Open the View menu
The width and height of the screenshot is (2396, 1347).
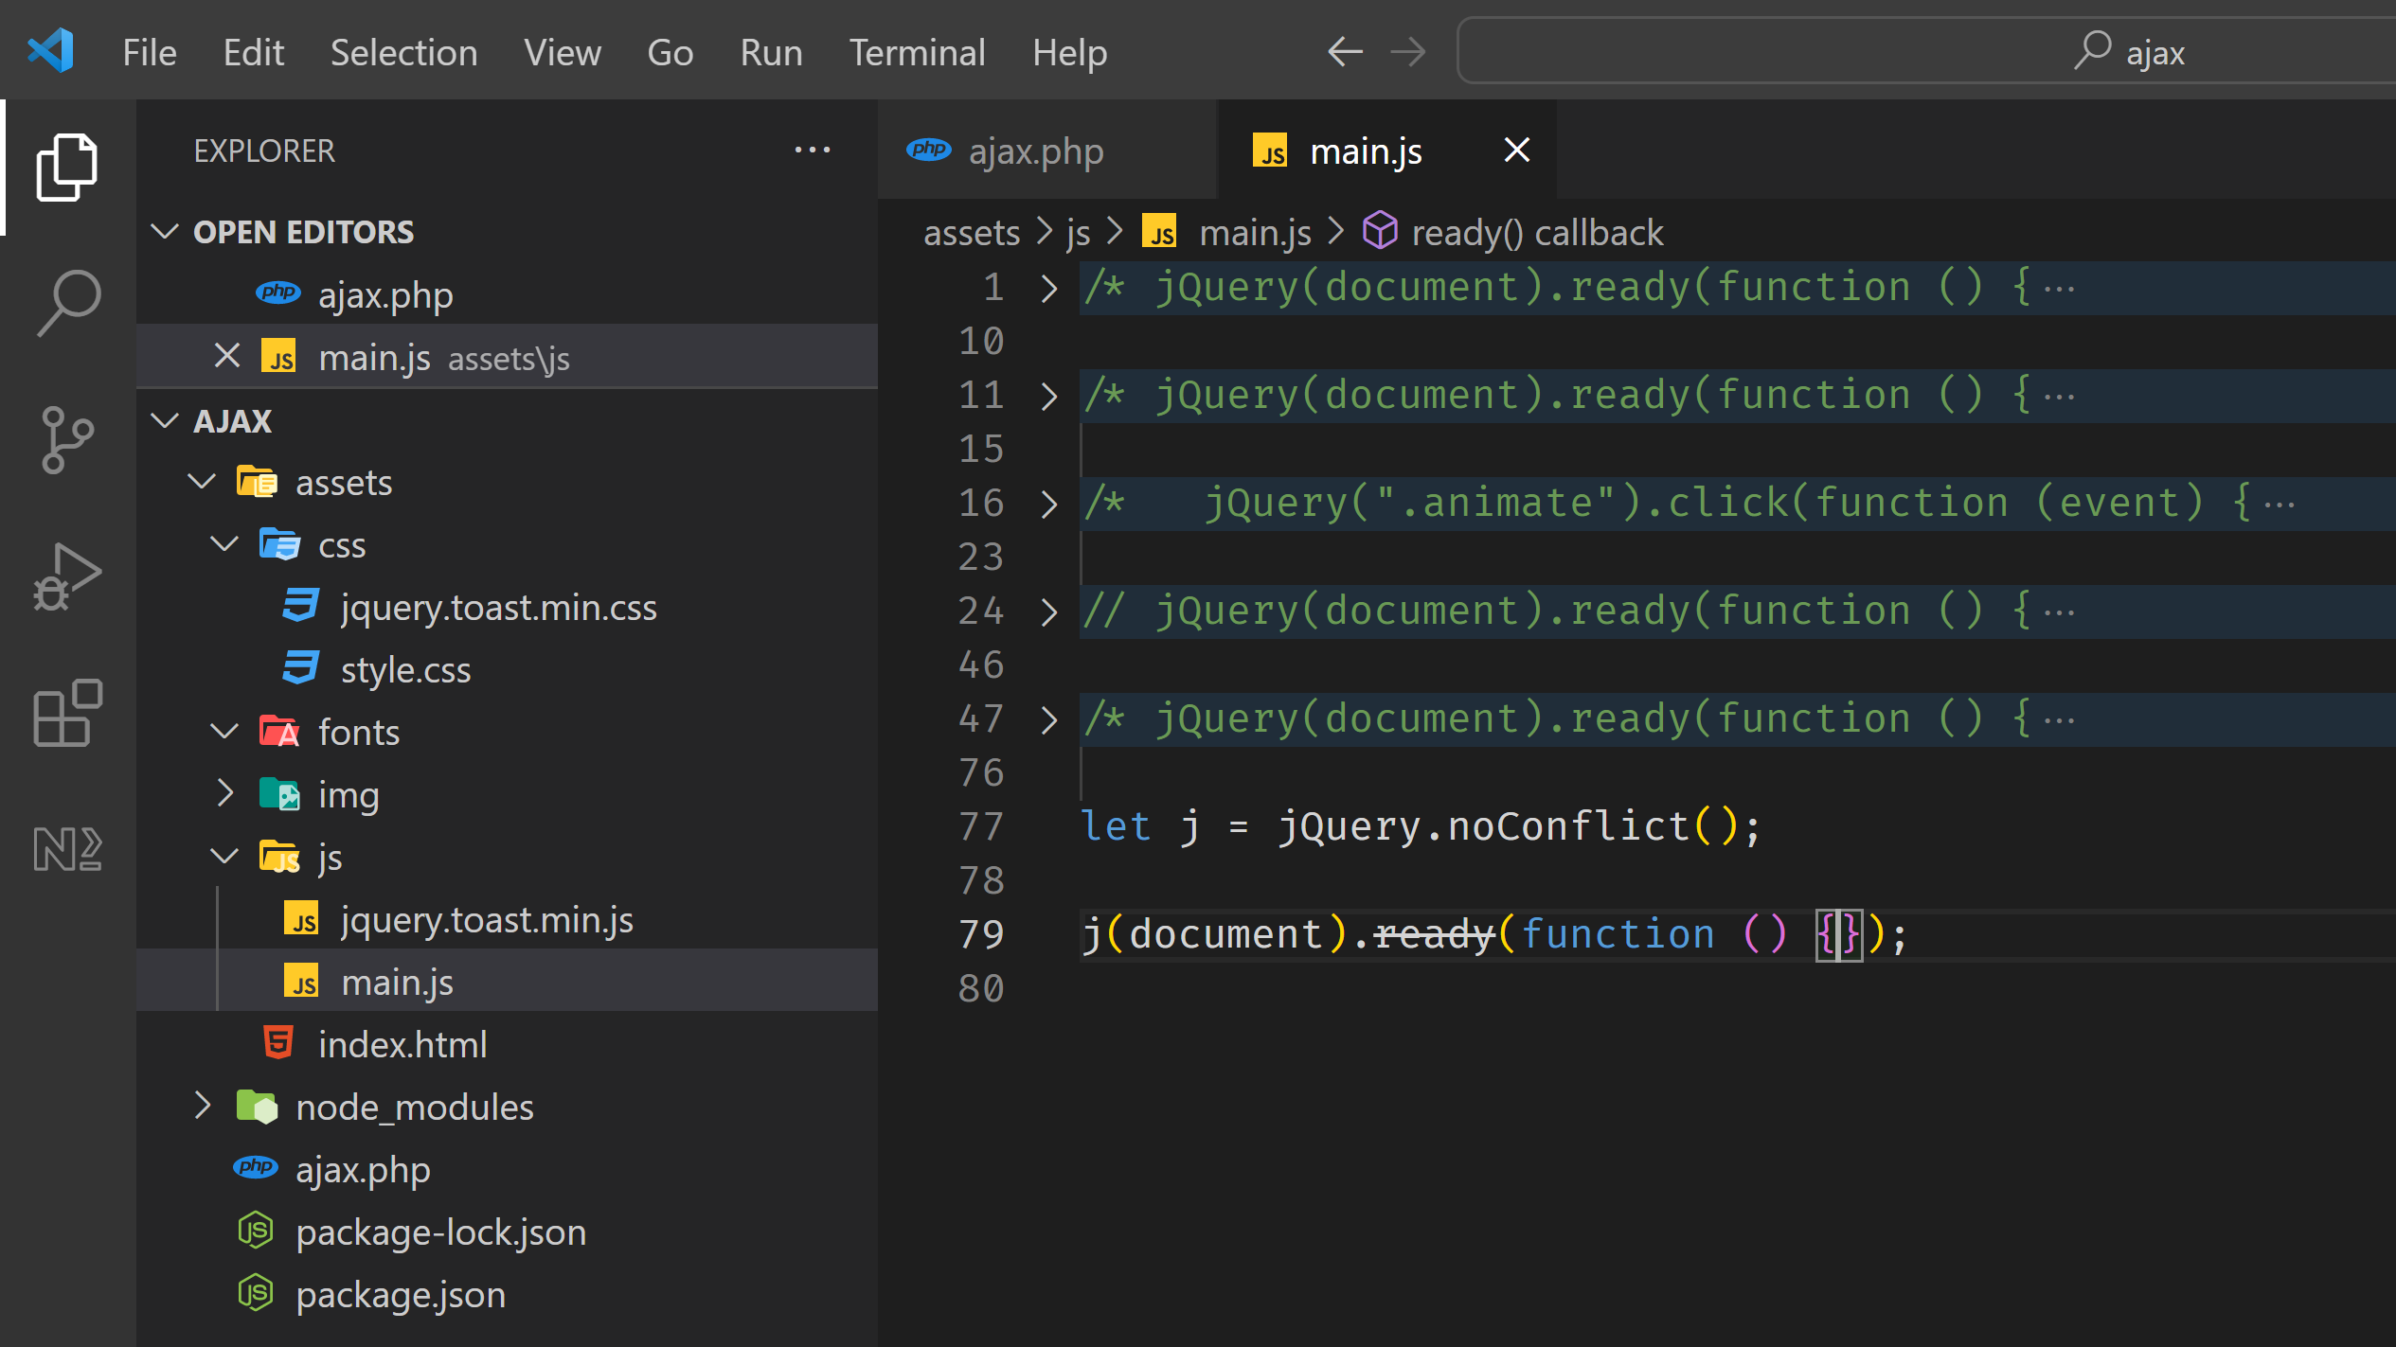click(x=563, y=52)
